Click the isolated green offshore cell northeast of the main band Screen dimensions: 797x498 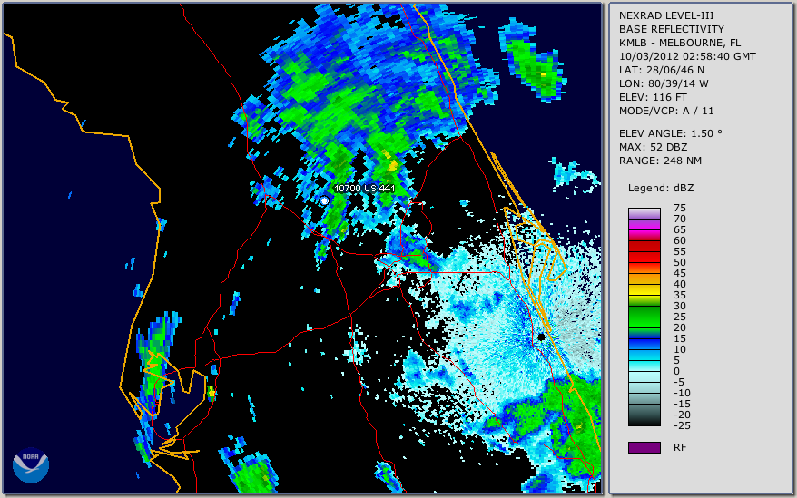tap(533, 60)
